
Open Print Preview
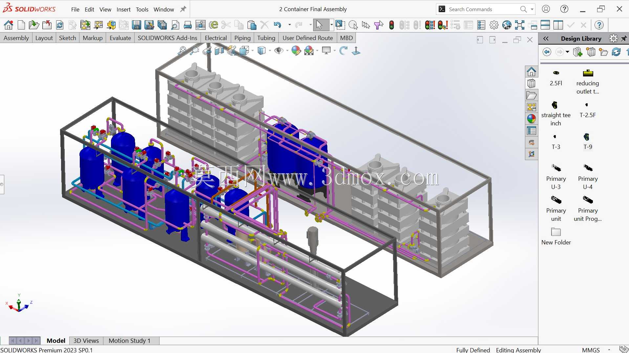pos(175,25)
